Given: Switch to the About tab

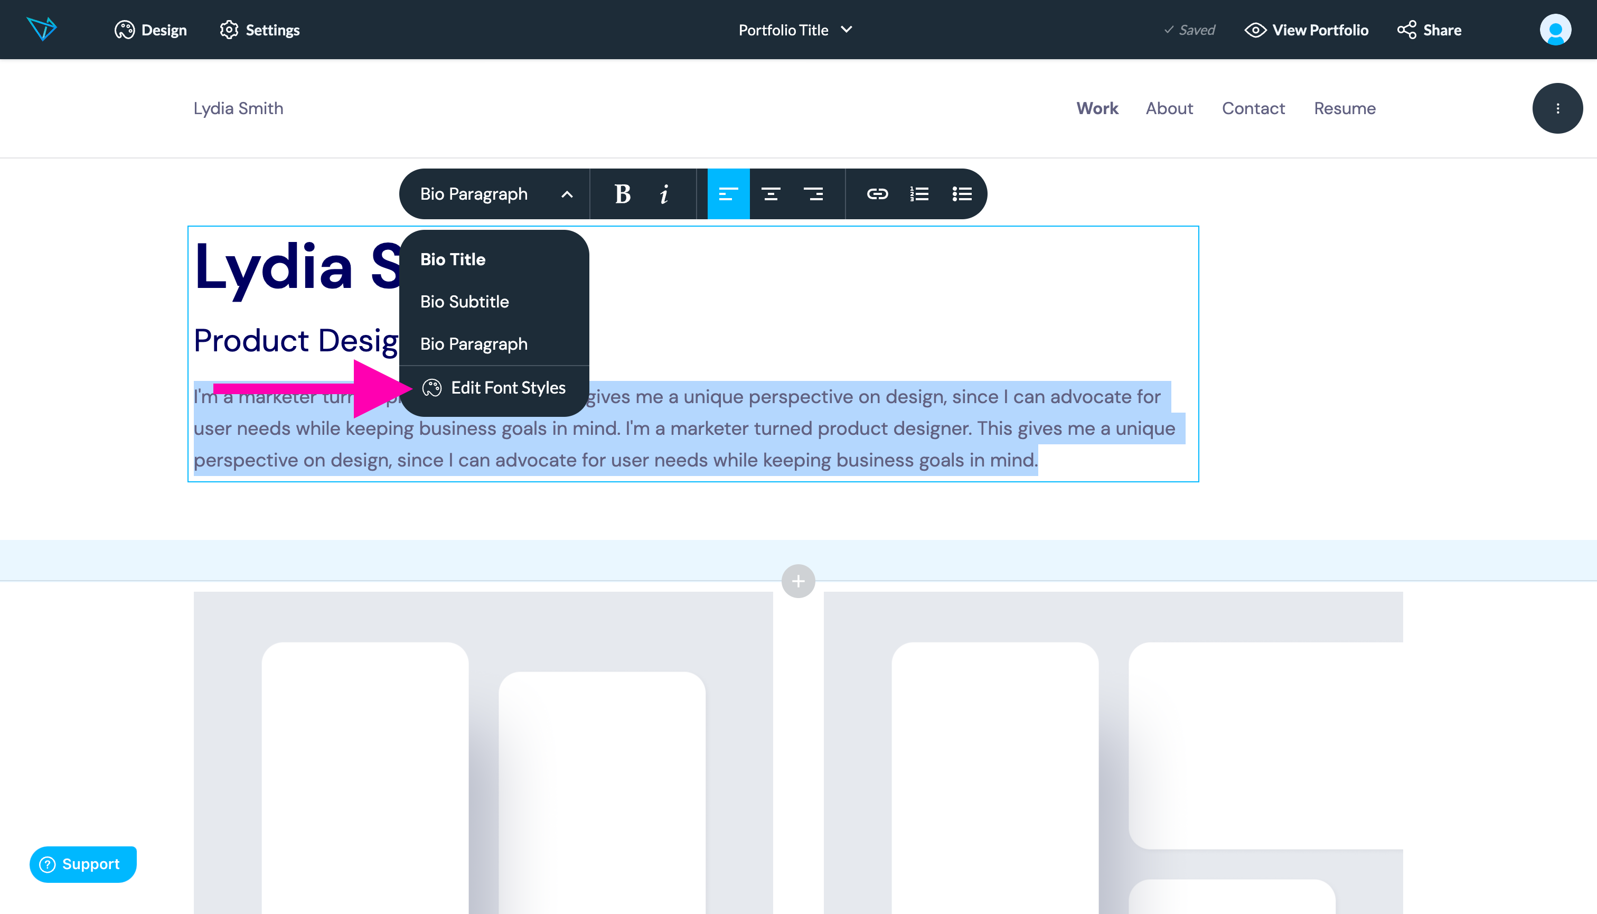Looking at the screenshot, I should (x=1169, y=108).
